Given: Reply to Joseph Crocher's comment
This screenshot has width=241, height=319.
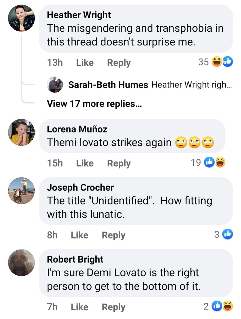Looking at the screenshot, I should coord(114,235).
